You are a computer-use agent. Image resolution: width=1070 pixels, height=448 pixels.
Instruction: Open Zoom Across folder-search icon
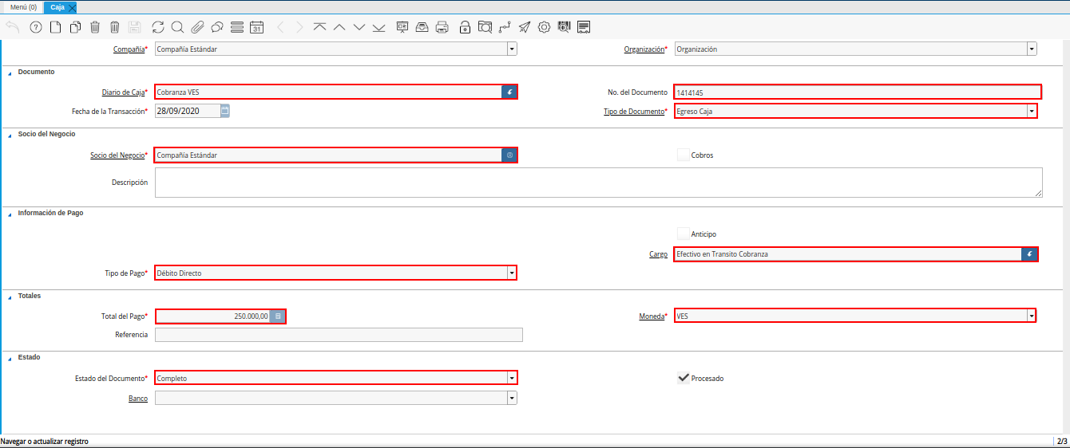coord(485,27)
